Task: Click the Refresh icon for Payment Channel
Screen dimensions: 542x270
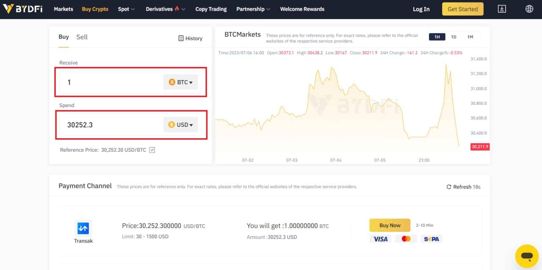Action: click(x=449, y=186)
